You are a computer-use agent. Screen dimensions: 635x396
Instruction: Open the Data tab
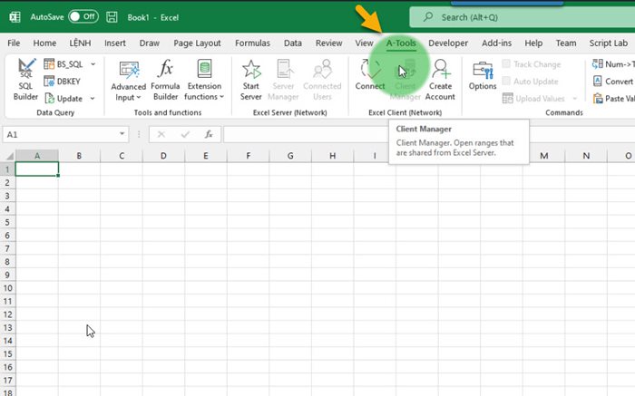292,43
